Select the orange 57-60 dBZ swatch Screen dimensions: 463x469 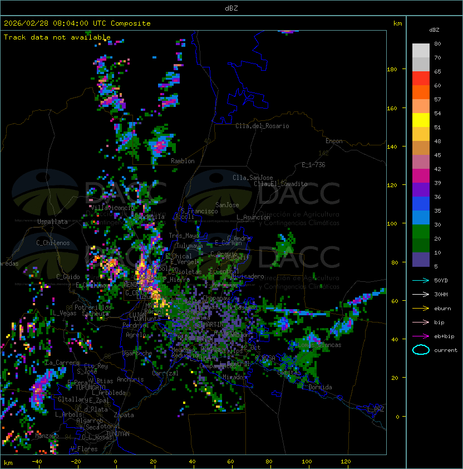tap(421, 92)
